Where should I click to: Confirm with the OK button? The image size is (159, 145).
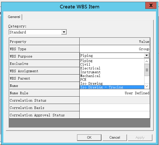coord(89,138)
